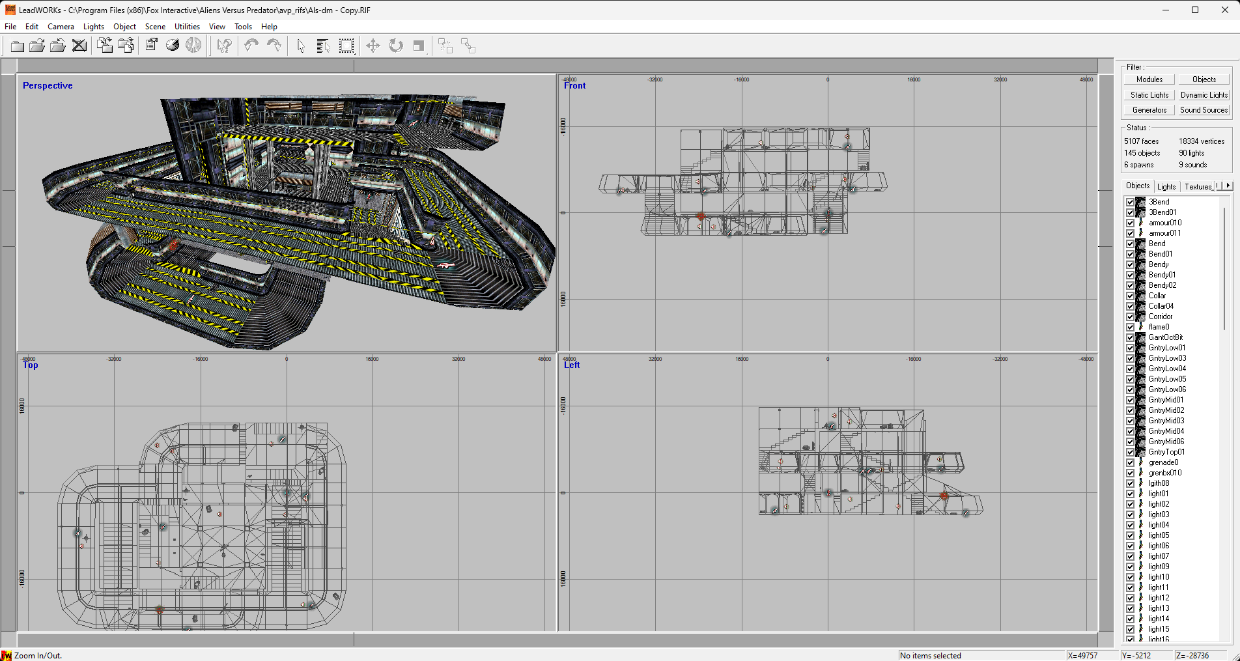
Task: Pick the marquee region select tool
Action: coord(346,46)
